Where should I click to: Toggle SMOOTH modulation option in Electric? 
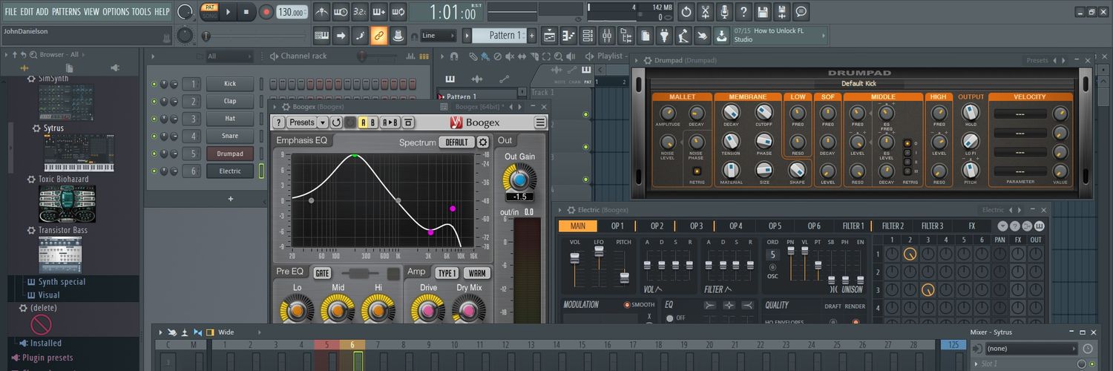tap(640, 305)
